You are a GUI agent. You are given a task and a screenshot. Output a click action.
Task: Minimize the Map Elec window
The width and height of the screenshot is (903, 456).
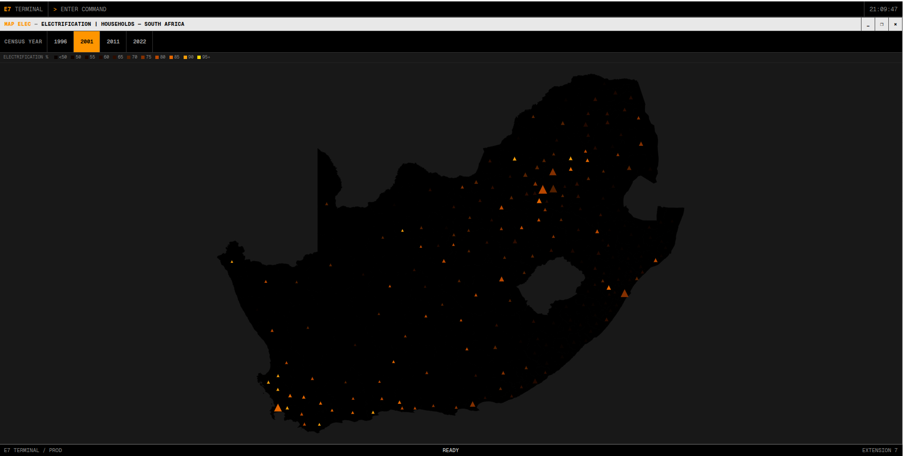[x=868, y=24]
